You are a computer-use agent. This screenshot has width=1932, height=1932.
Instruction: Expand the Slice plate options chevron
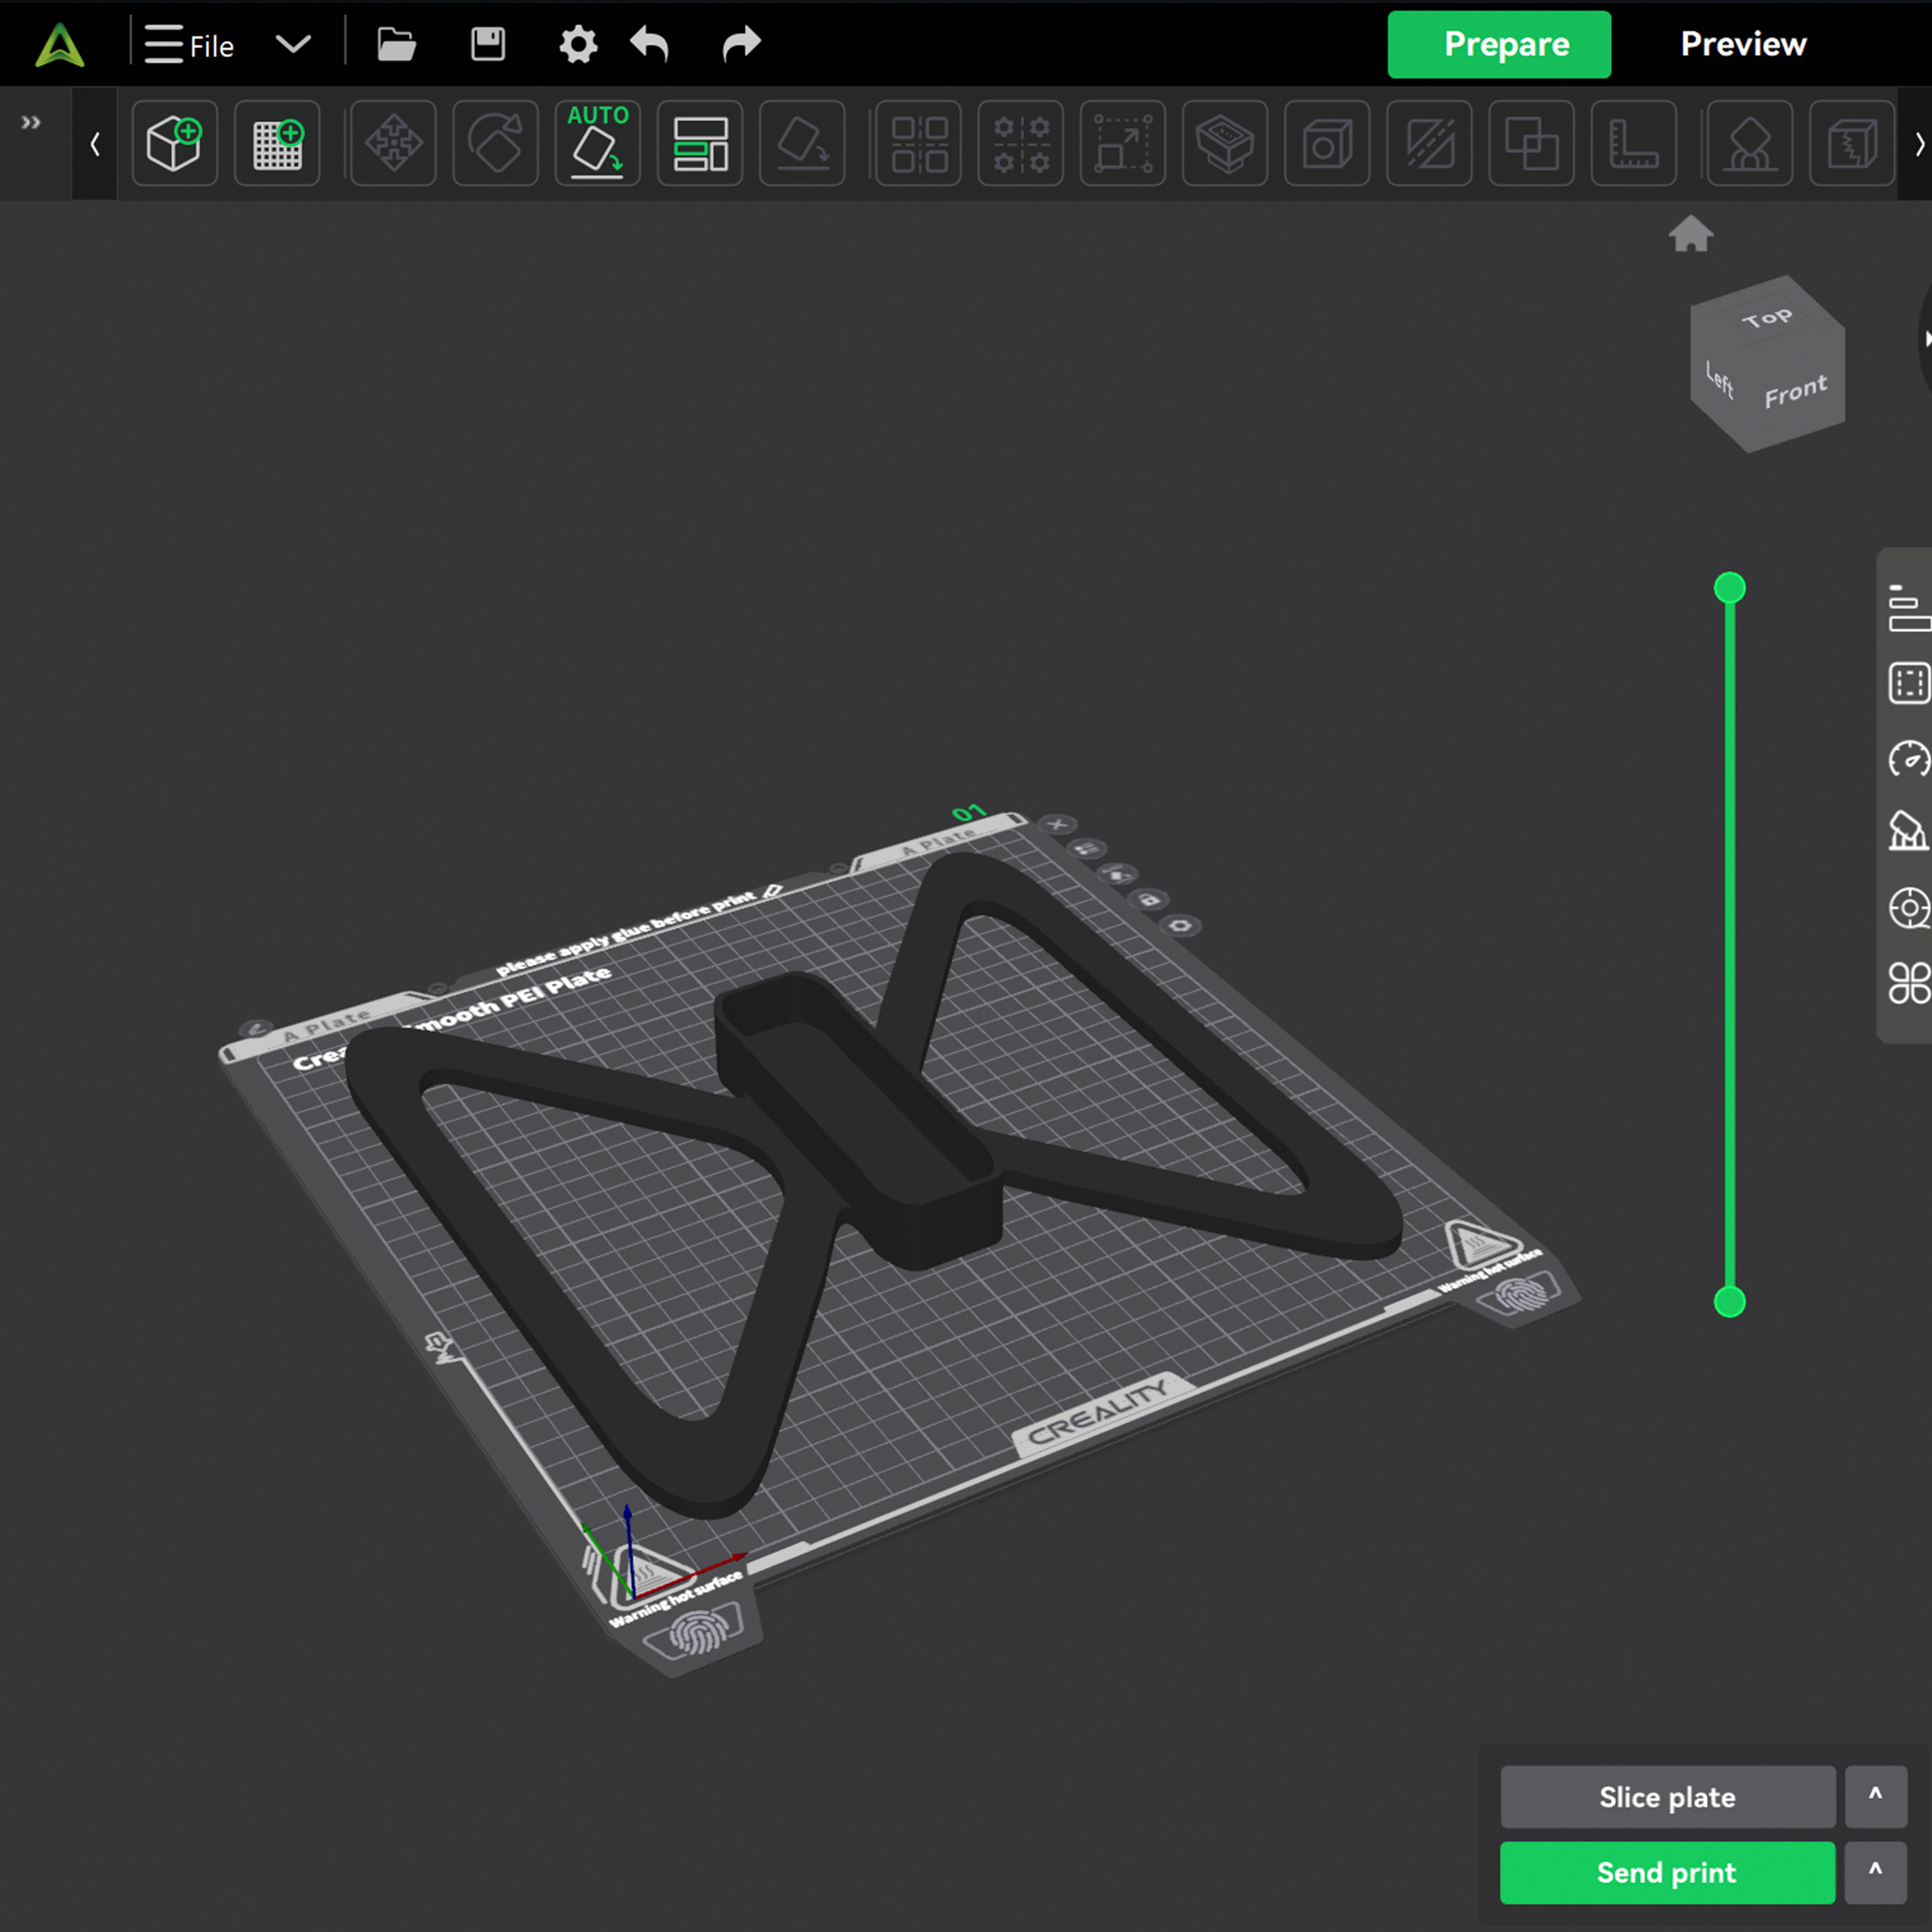tap(1877, 1796)
